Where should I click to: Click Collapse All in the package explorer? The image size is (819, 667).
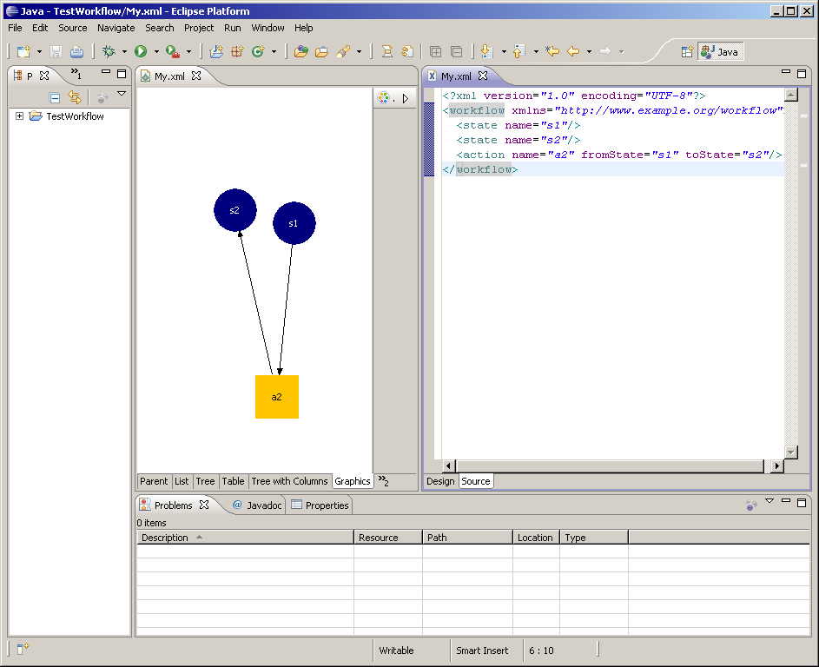[55, 98]
